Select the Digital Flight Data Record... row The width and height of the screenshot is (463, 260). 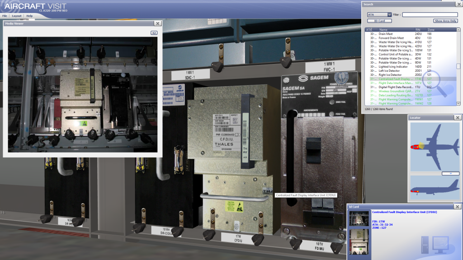(x=411, y=87)
